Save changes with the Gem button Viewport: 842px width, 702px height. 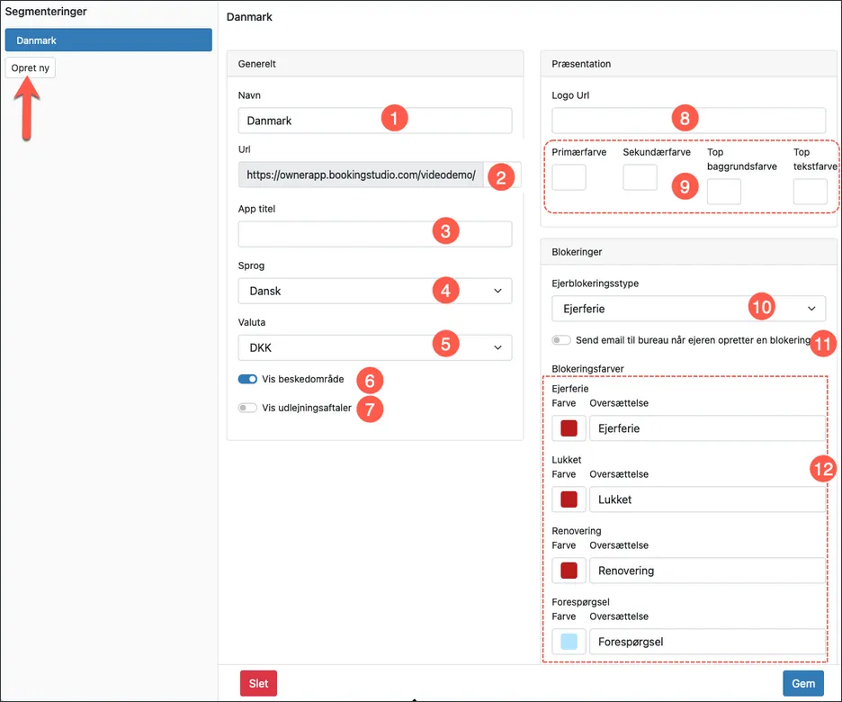(x=802, y=683)
